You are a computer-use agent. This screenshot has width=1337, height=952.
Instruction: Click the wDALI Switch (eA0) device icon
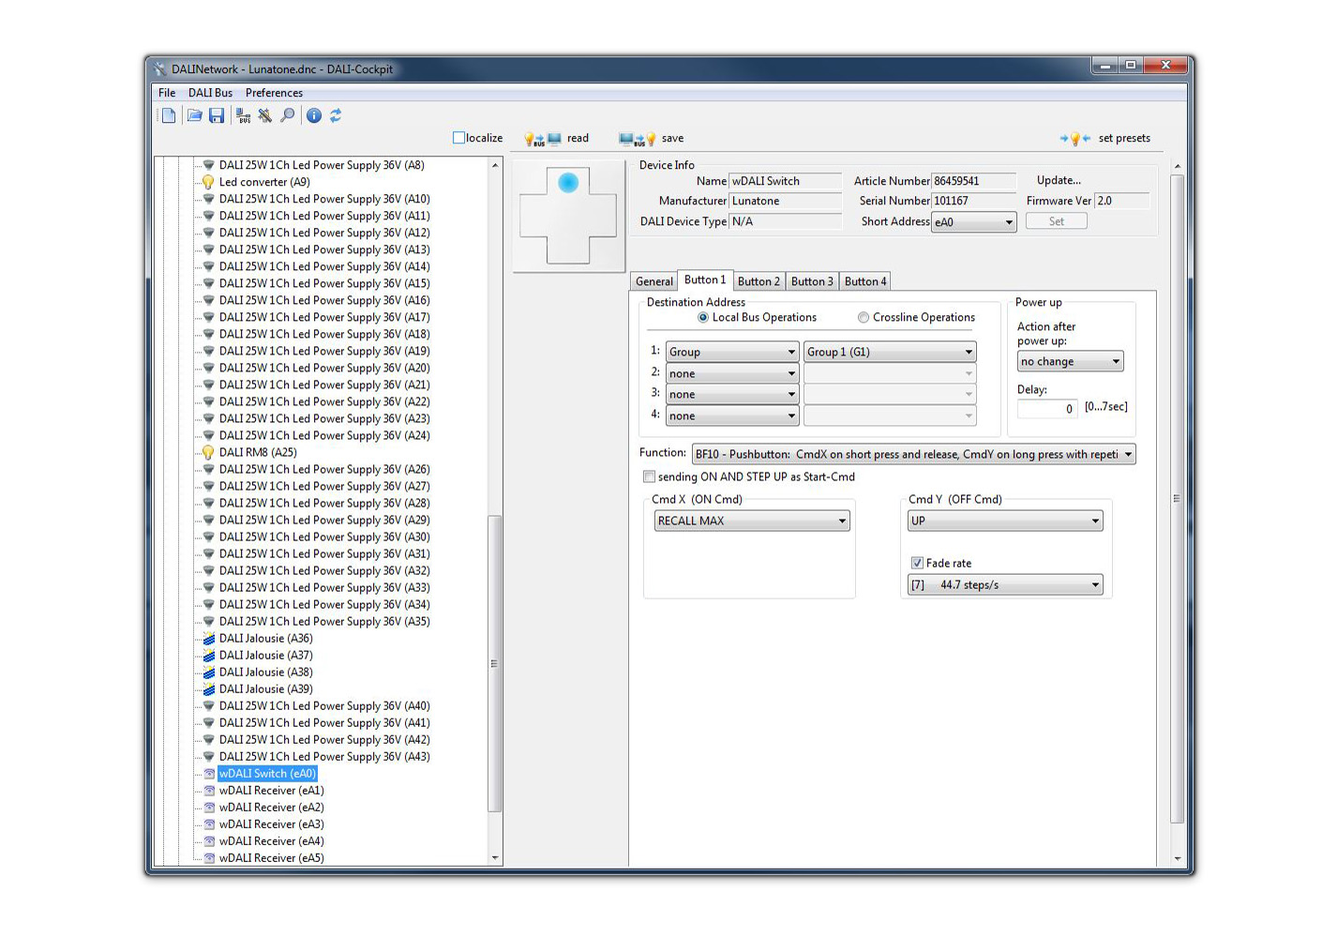[209, 774]
